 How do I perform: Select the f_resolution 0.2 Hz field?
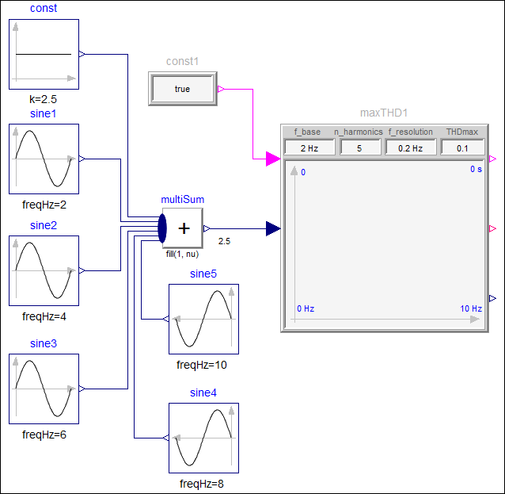tap(410, 147)
